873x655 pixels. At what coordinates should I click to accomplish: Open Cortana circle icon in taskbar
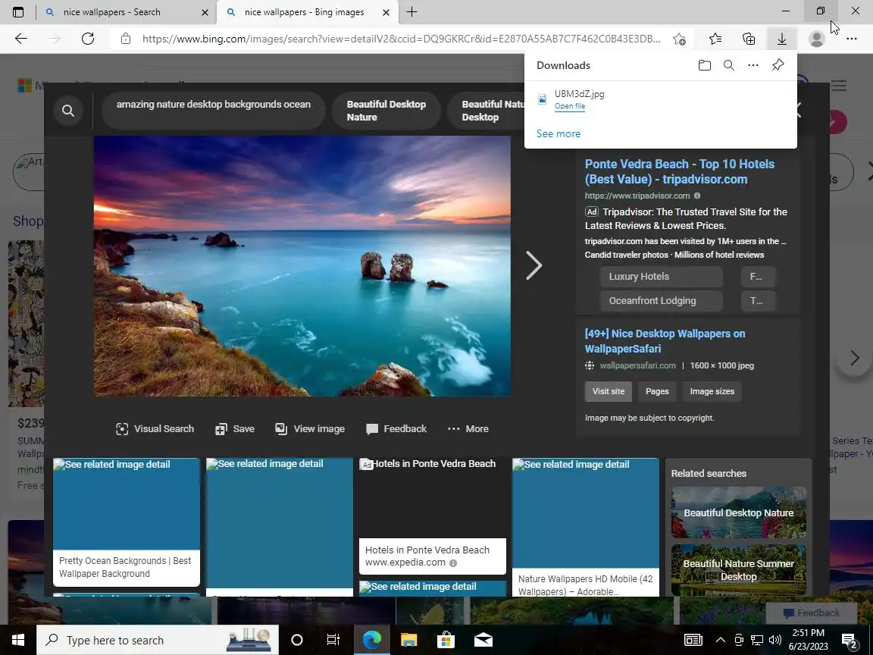297,640
